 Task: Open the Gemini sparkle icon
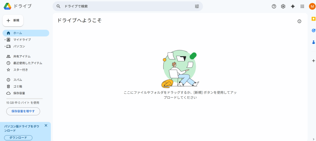point(293,6)
